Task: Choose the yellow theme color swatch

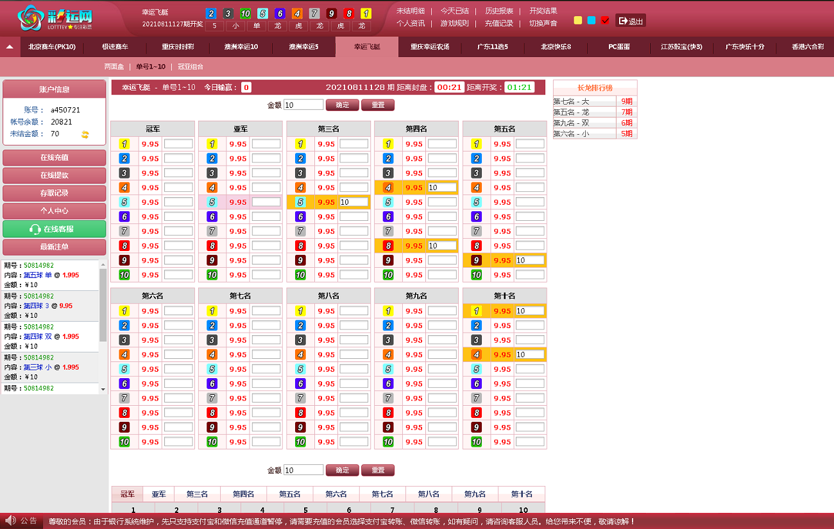Action: 578,21
